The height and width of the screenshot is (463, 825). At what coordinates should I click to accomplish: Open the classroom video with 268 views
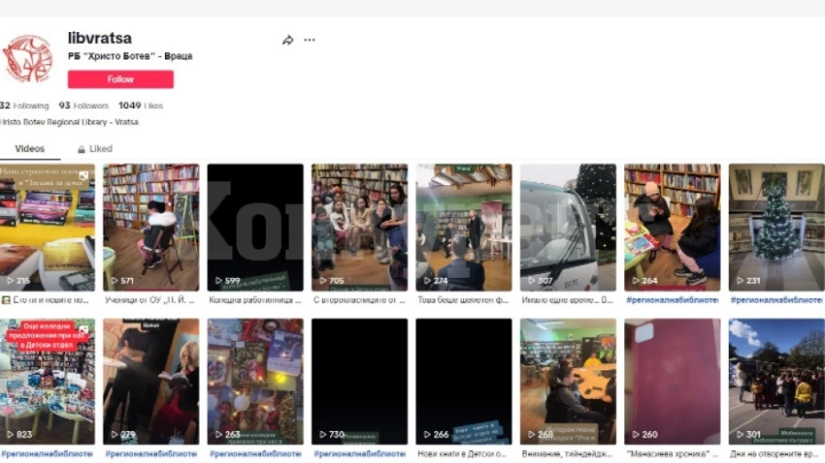click(567, 381)
